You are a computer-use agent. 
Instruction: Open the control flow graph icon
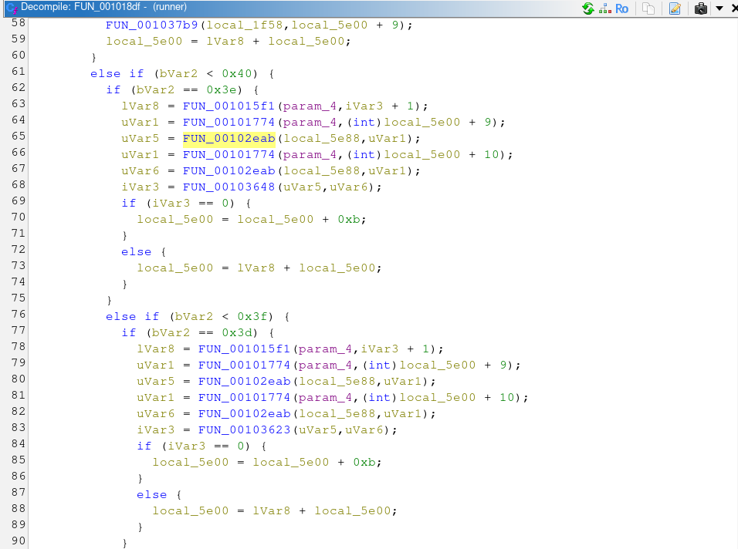[x=605, y=8]
